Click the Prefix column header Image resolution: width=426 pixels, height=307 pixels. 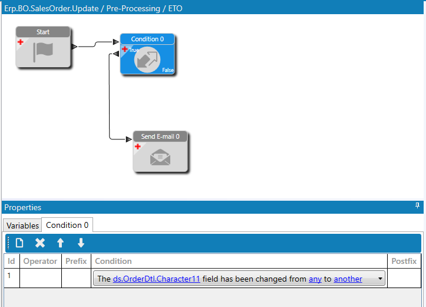(76, 261)
